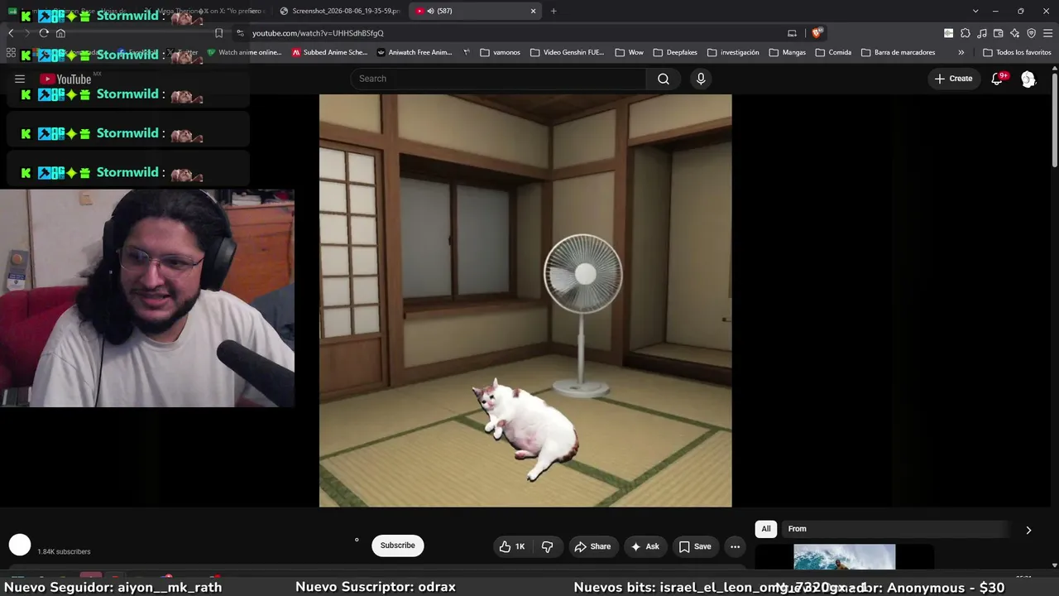Open more actions (three dots) for video

click(735, 546)
